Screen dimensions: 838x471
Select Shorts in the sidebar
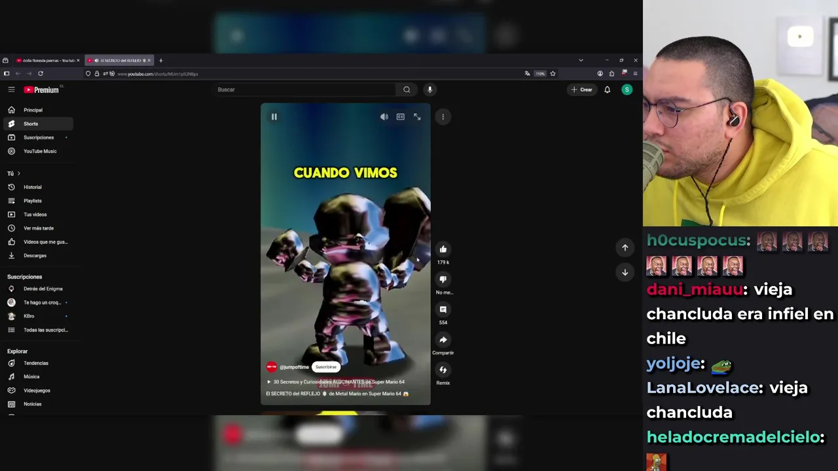point(37,124)
